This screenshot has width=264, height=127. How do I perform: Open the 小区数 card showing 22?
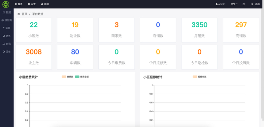[x=34, y=30]
